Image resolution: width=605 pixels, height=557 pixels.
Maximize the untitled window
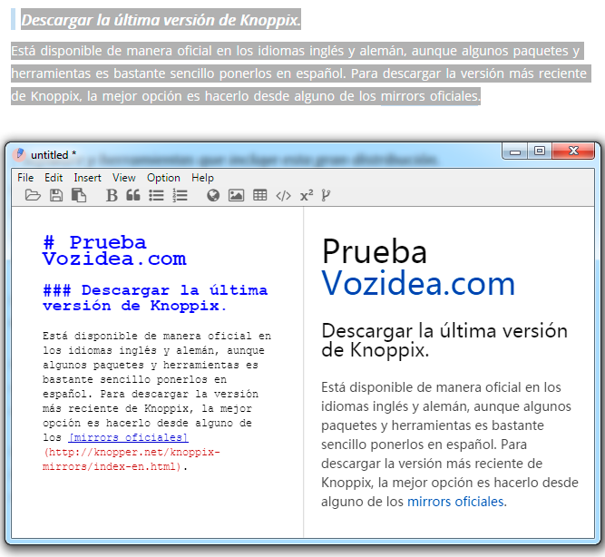pos(540,151)
